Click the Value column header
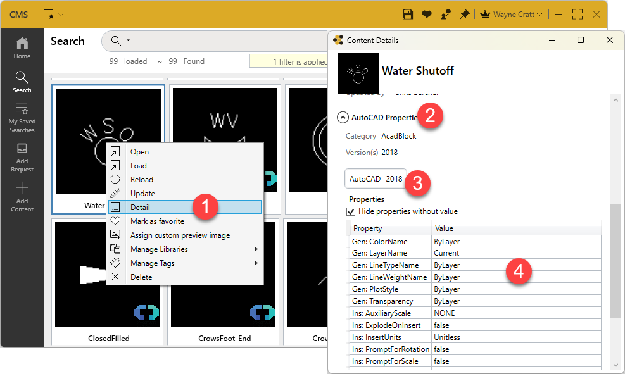 click(x=517, y=228)
